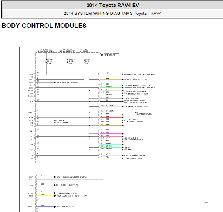
Task: Select the '(LEFT KICK PANEL)' ground location label
Action: tap(145, 114)
